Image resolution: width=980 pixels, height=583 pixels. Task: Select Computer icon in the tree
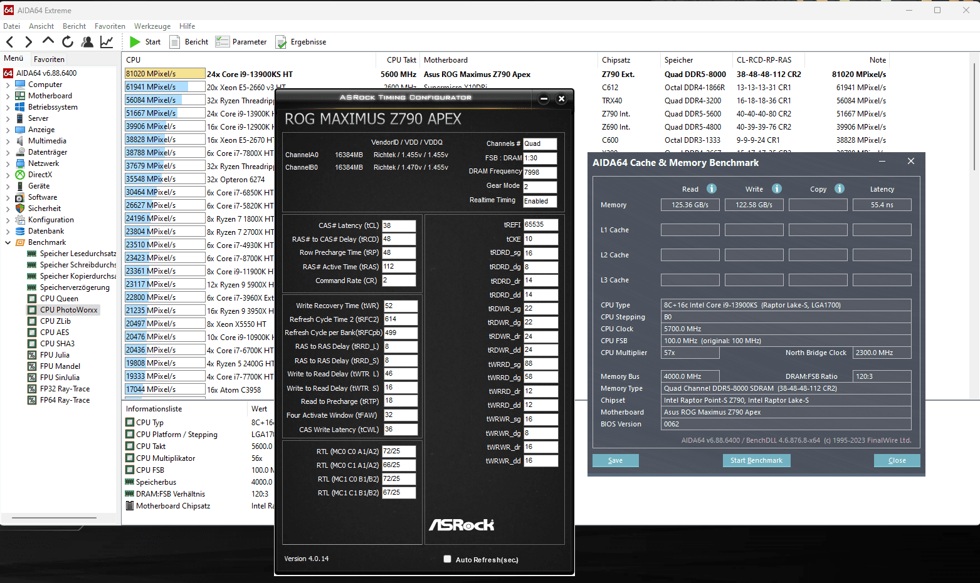tap(20, 85)
